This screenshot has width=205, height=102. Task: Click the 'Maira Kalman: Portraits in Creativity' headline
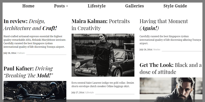tap(101, 24)
